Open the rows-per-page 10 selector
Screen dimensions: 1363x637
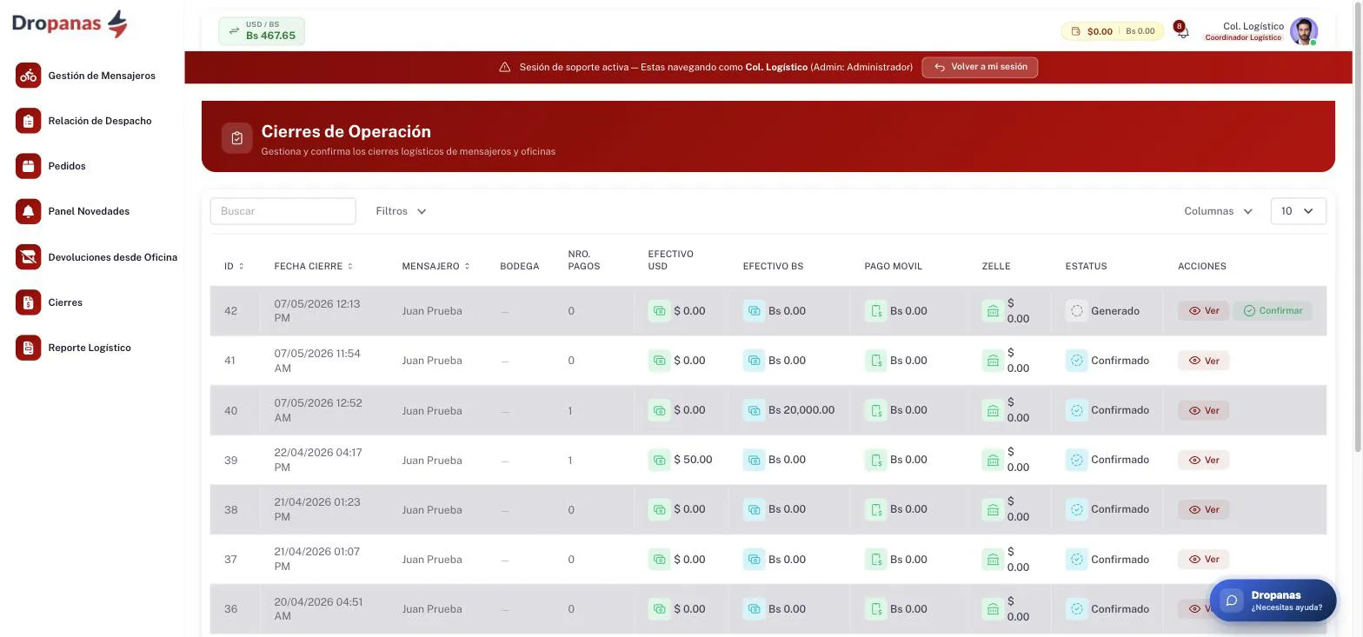pyautogui.click(x=1298, y=211)
